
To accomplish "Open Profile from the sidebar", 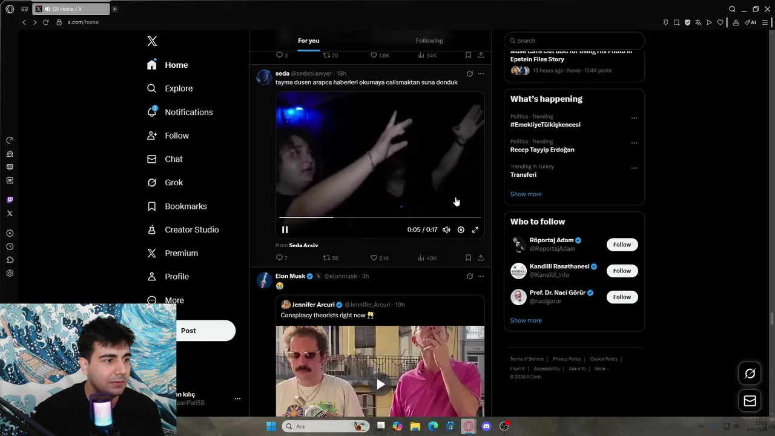I will (x=168, y=277).
